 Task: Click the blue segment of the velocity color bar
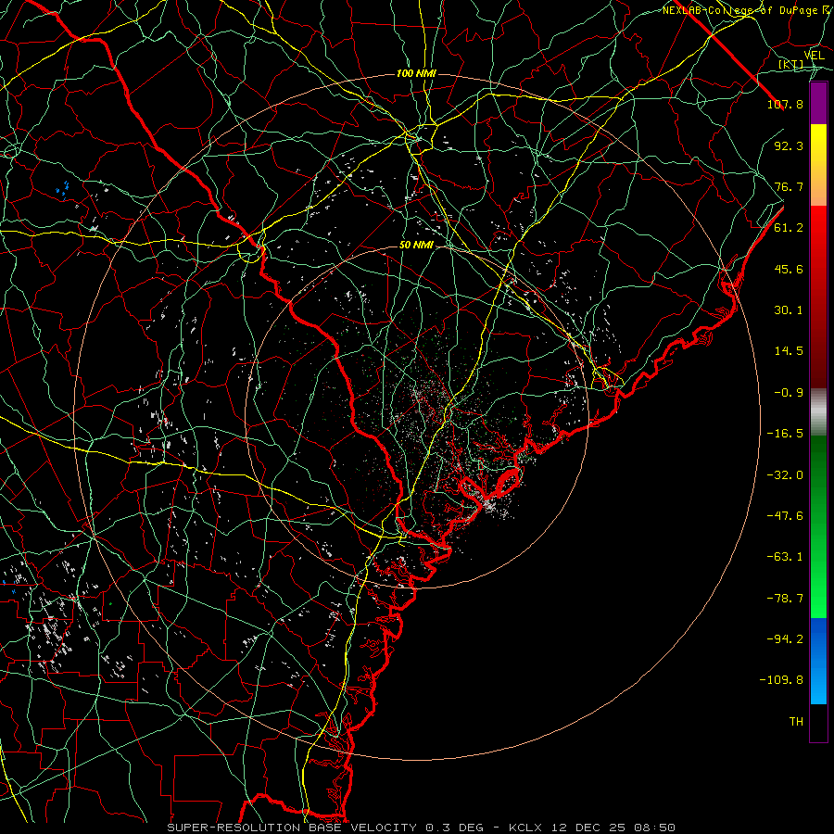click(818, 661)
